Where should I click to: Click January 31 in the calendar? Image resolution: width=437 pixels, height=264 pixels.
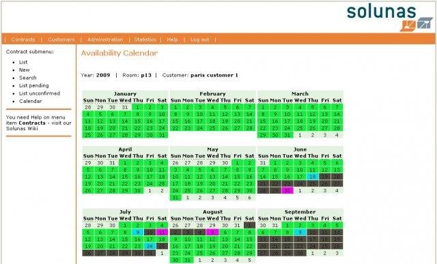[163, 135]
